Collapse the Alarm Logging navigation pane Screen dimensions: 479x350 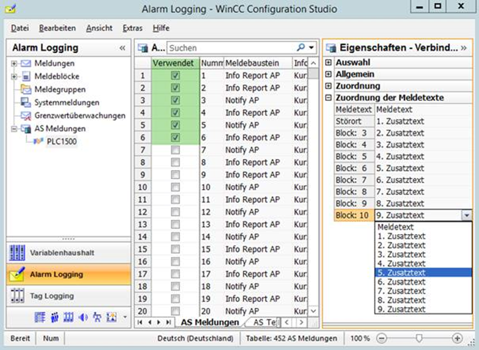(123, 48)
